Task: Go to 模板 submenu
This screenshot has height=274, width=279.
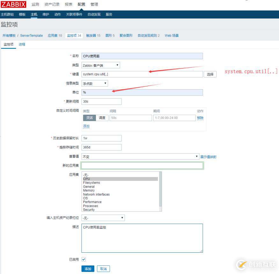Action: coord(22,14)
